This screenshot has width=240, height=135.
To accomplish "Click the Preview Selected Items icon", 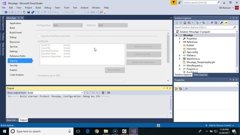I will pyautogui.click(x=226, y=23).
